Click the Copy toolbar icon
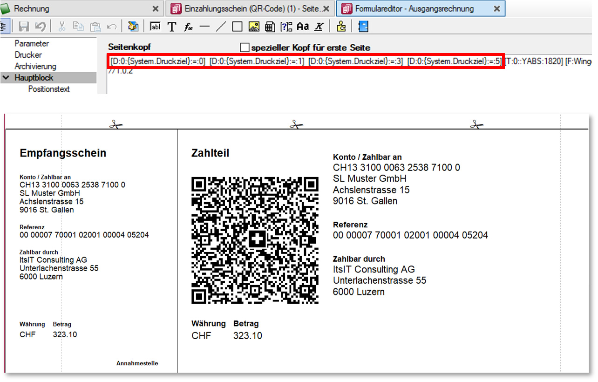The image size is (598, 382). [x=78, y=27]
